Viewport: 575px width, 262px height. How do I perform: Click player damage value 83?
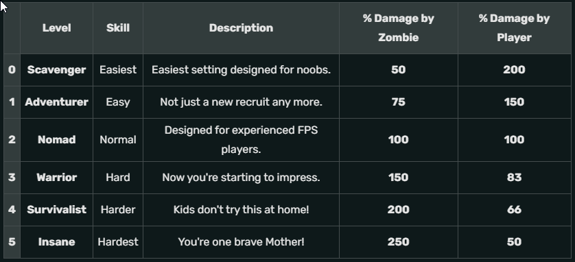pos(514,178)
